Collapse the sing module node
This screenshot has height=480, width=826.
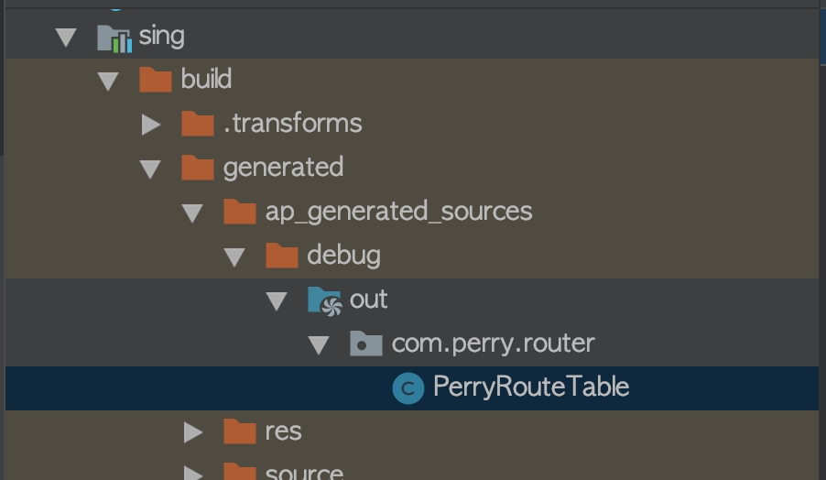coord(66,37)
